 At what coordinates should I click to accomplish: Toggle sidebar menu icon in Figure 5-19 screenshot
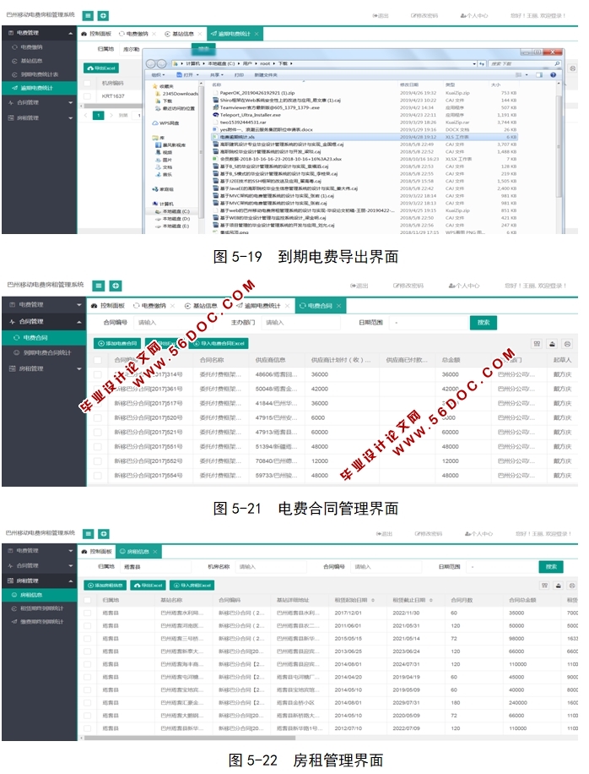click(88, 16)
